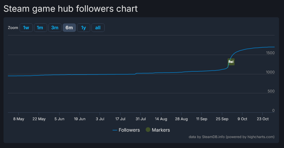This screenshot has width=284, height=148.
Task: Click the 31 Jul axis date label
Action: coord(140,119)
